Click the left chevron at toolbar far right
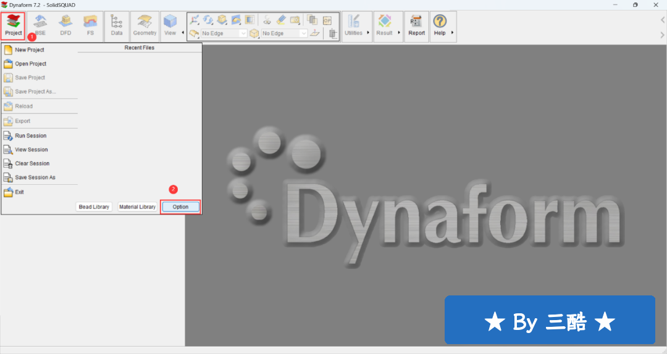 (x=662, y=20)
